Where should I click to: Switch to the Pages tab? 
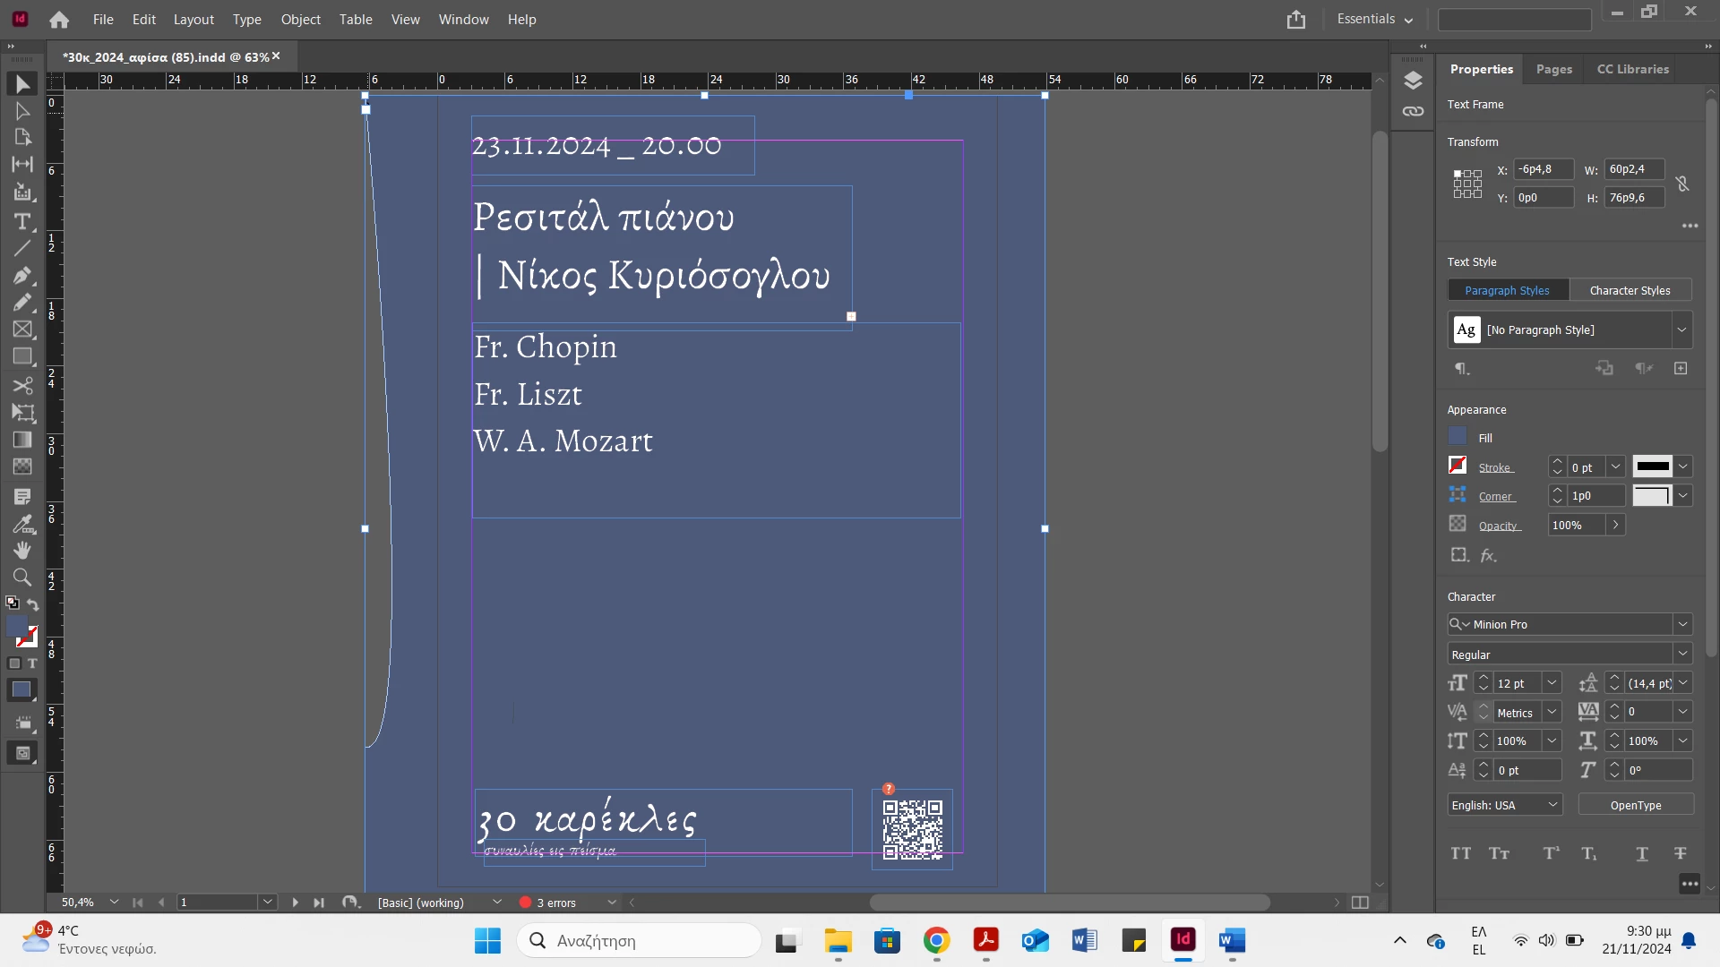[x=1553, y=69]
